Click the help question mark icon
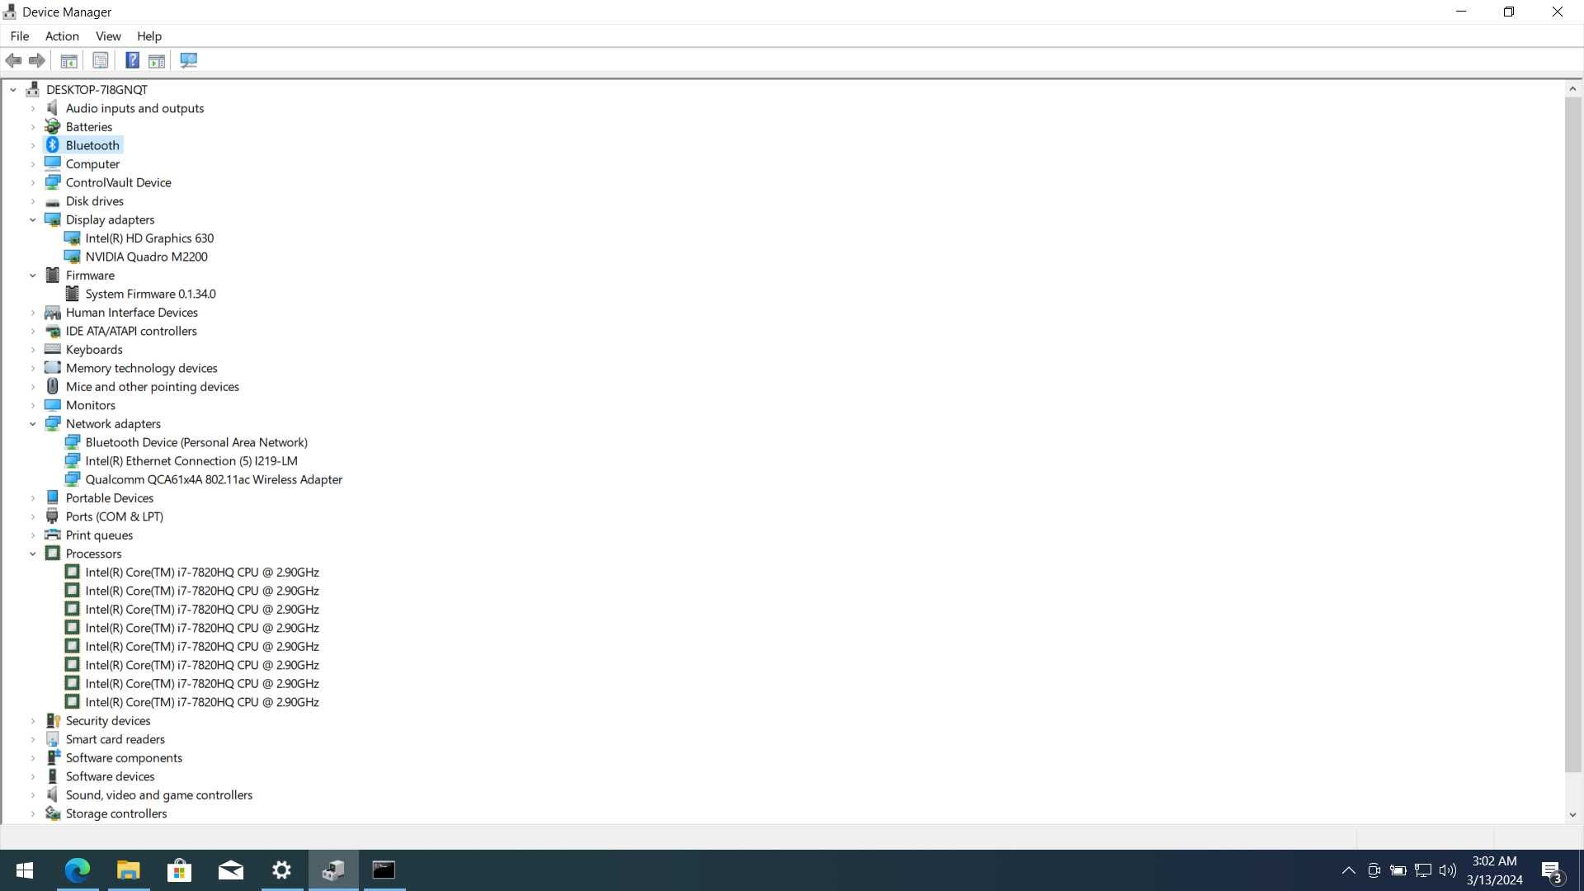This screenshot has height=891, width=1584. click(130, 60)
